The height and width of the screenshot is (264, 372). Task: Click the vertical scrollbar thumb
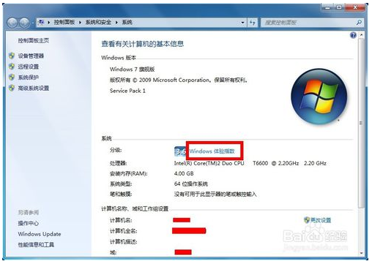(x=361, y=123)
